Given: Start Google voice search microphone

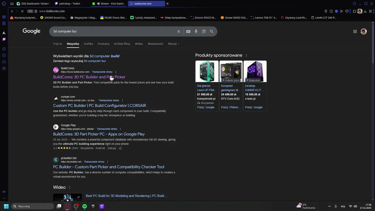Looking at the screenshot, I should click(x=196, y=31).
